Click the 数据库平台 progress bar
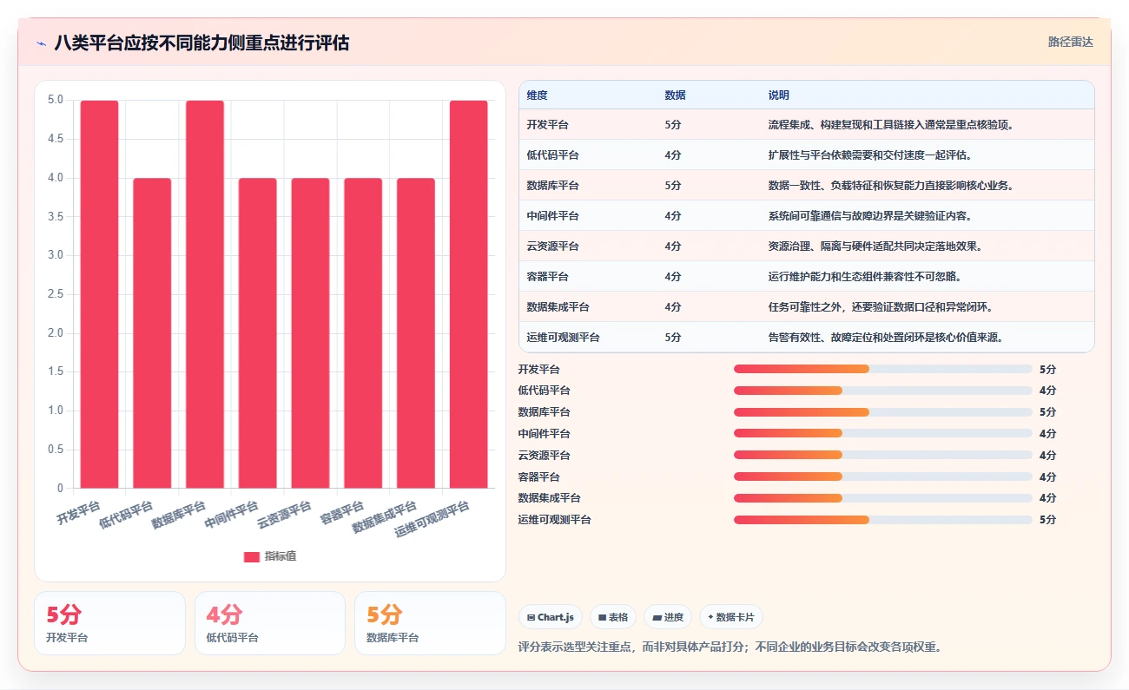Viewport: 1129px width, 690px height. [883, 412]
